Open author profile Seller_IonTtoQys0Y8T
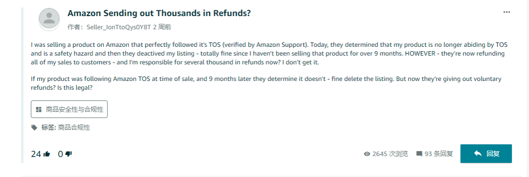Image resolution: width=529 pixels, height=177 pixels. pyautogui.click(x=119, y=27)
